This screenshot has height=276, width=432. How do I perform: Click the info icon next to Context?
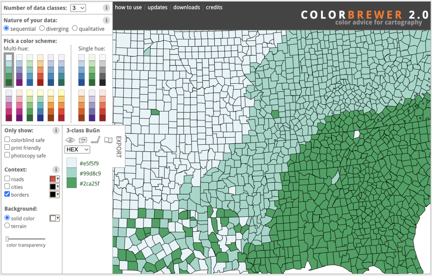click(56, 170)
